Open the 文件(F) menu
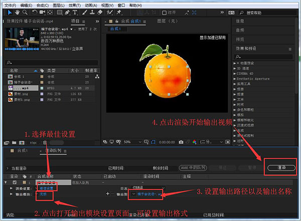301x221 pixels. pyautogui.click(x=11, y=6)
